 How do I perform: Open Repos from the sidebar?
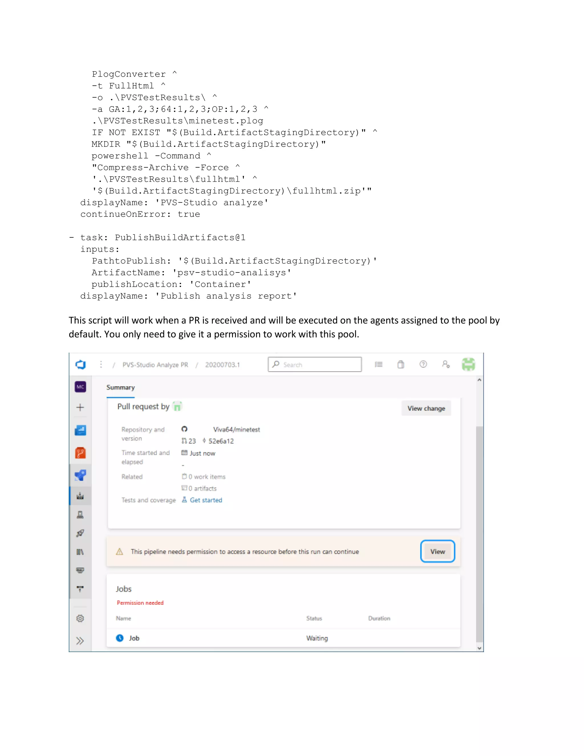click(x=80, y=453)
